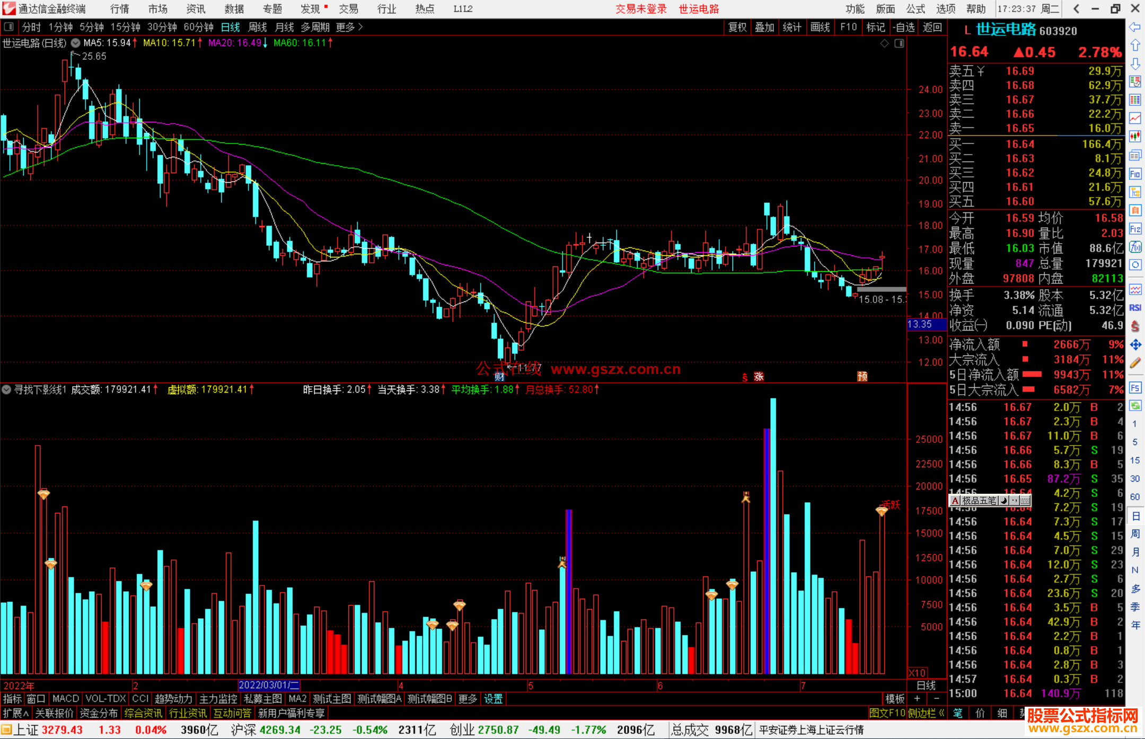Click the X10 scale button on volume axis
This screenshot has height=739, width=1145.
pos(918,672)
